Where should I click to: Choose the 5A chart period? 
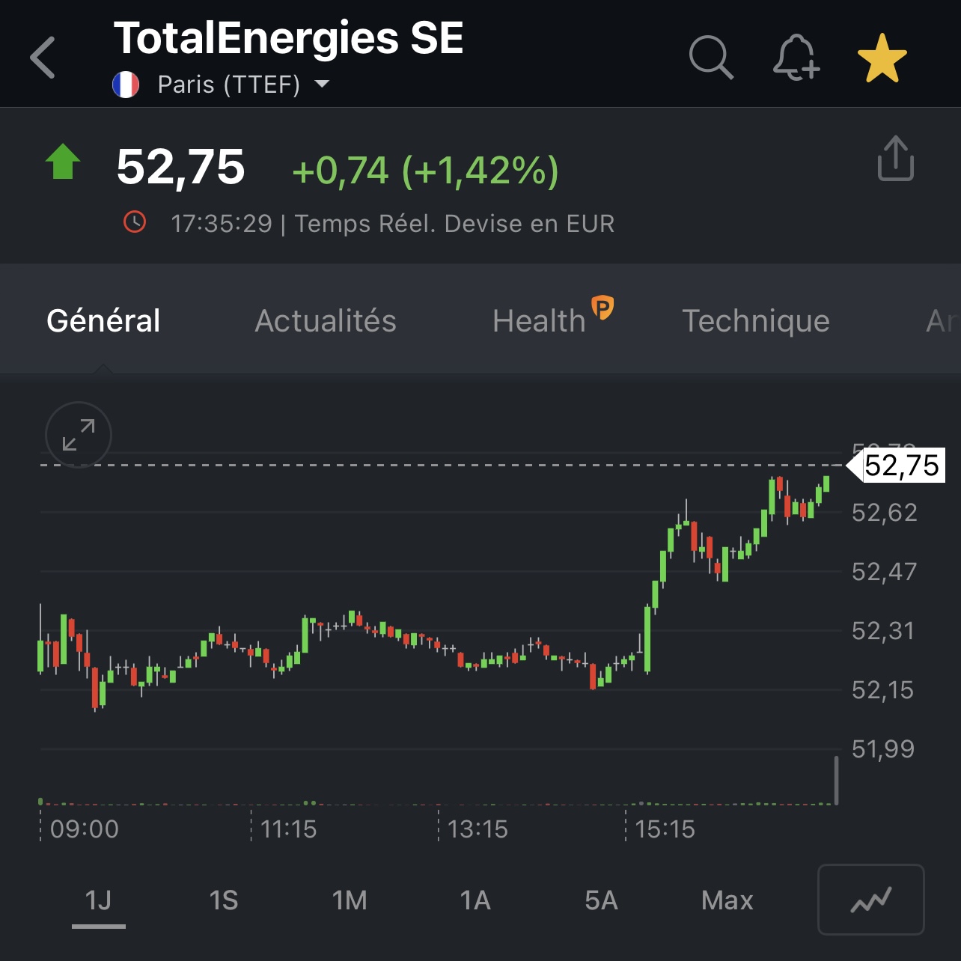[601, 900]
